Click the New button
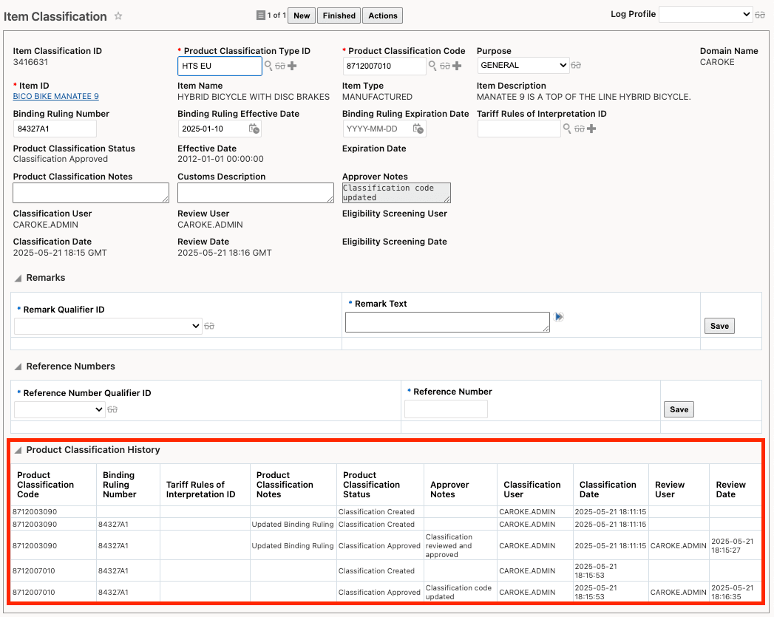 (302, 16)
